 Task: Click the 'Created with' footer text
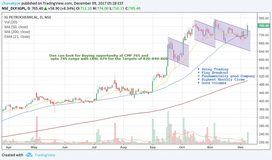[13, 155]
